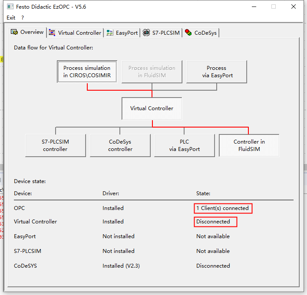This screenshot has height=295, width=307.
Task: Click the EasyPort tab icon
Action: 109,33
